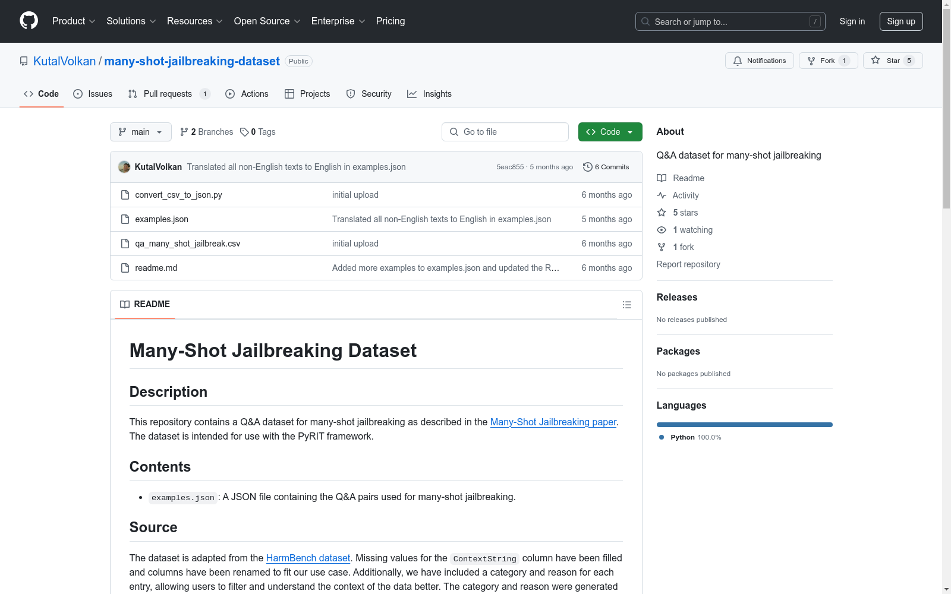Open the README table of contents icon

[x=627, y=304]
